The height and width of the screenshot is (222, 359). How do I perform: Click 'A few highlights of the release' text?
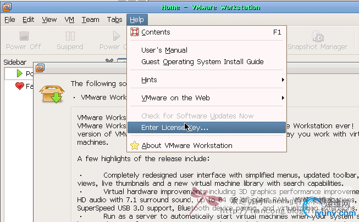pos(143,159)
